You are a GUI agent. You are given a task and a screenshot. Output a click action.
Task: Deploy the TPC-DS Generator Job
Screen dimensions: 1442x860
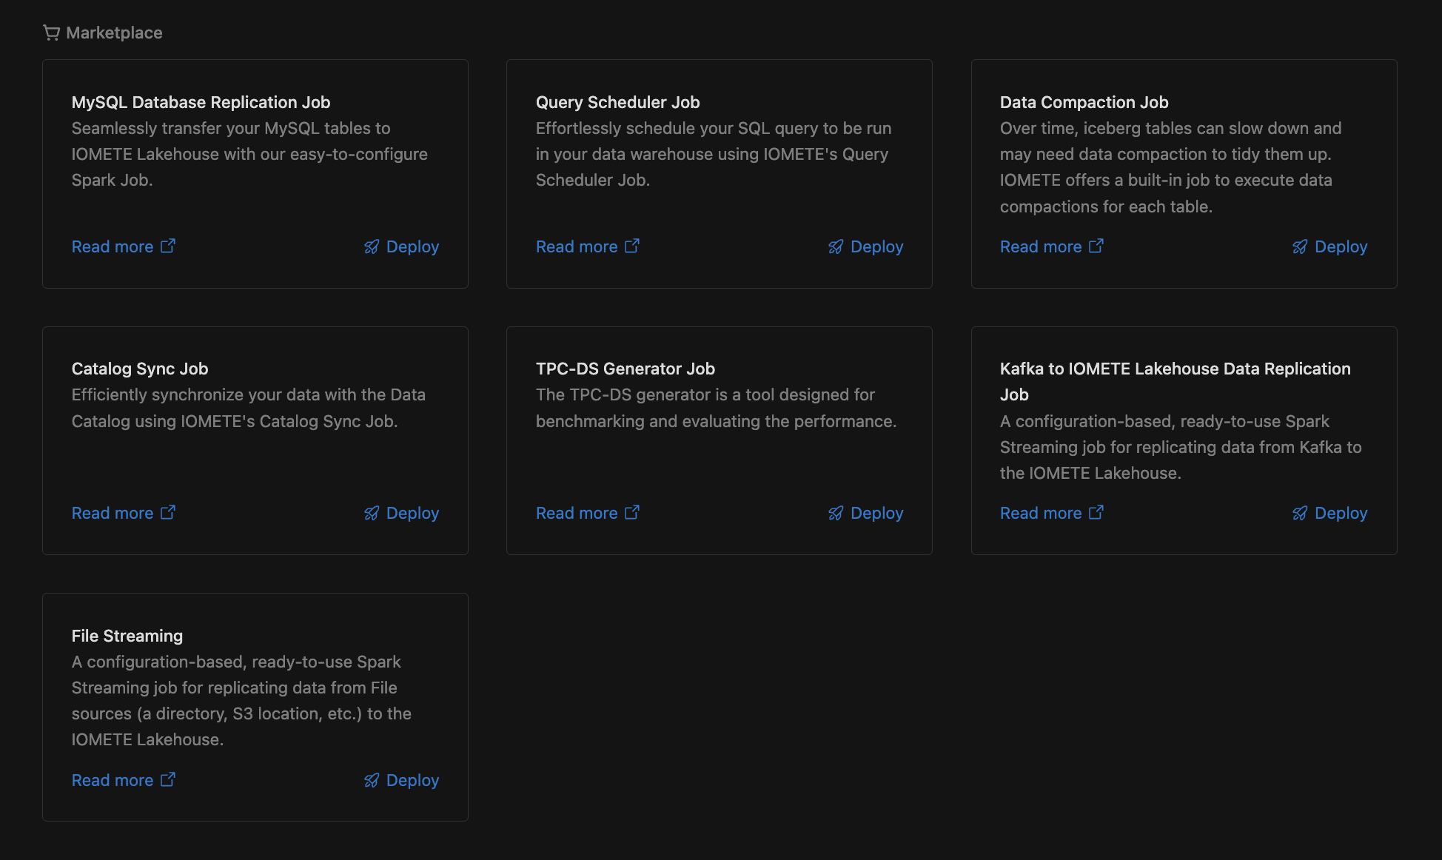click(865, 513)
